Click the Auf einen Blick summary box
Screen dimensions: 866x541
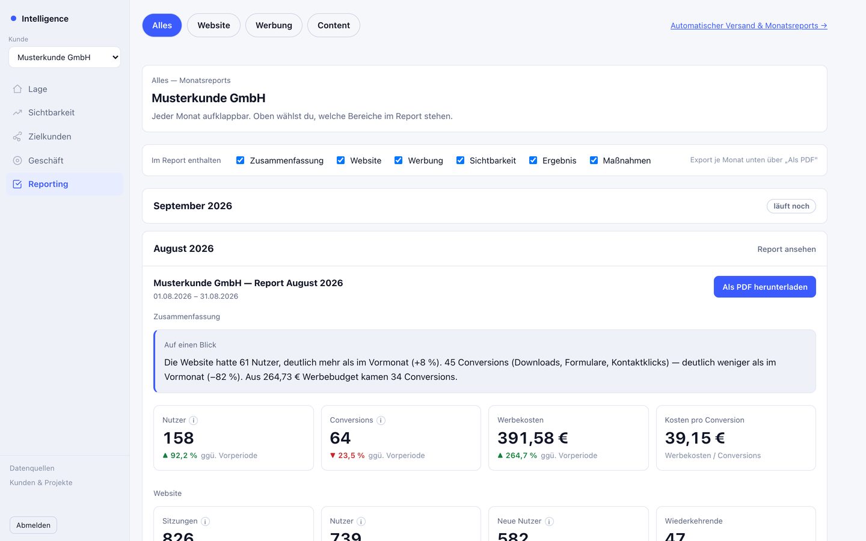[485, 361]
